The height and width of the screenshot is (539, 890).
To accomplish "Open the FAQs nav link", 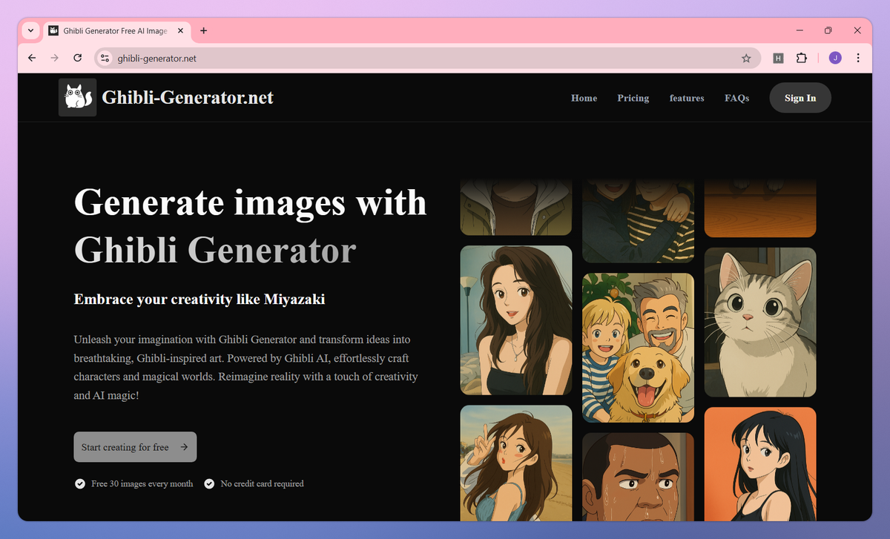I will tap(736, 98).
